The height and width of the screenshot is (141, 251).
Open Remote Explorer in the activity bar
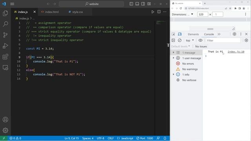coord(5,67)
